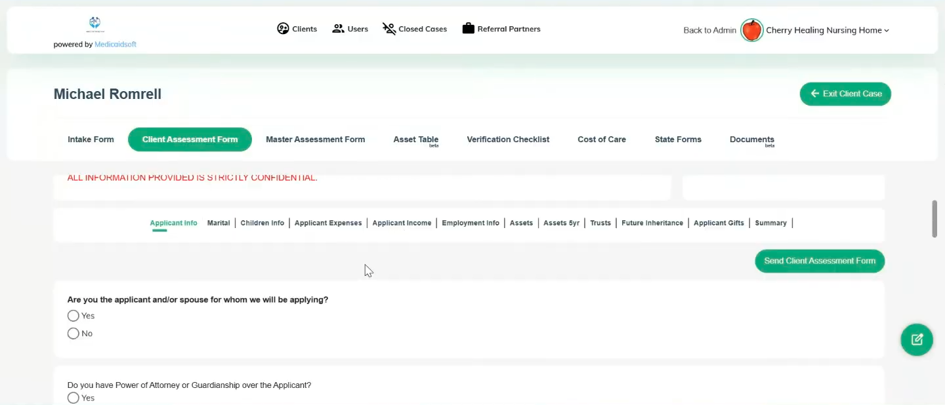945x405 pixels.
Task: Click the Clients icon in top navigation
Action: [x=283, y=29]
